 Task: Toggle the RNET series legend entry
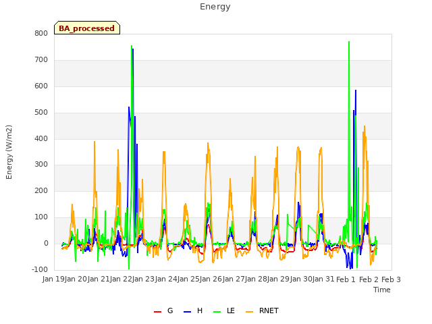[262, 310]
